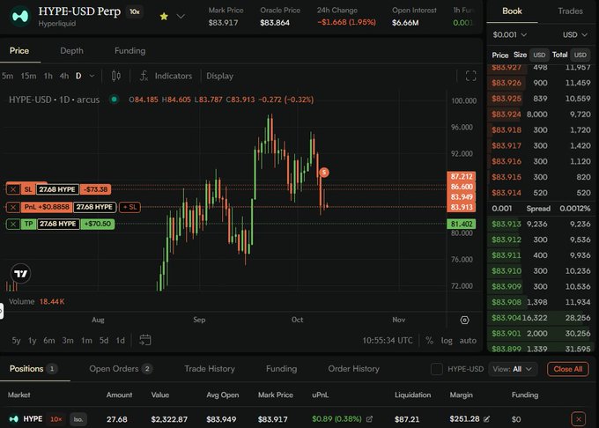Select the 15m timeframe
The image size is (599, 428).
(x=28, y=76)
